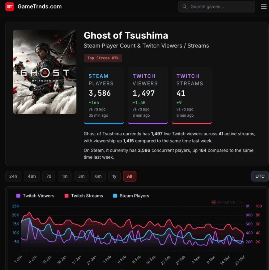Viewport: 269px width, 270px height.
Task: Click the 3,586 Steam players value
Action: point(100,93)
